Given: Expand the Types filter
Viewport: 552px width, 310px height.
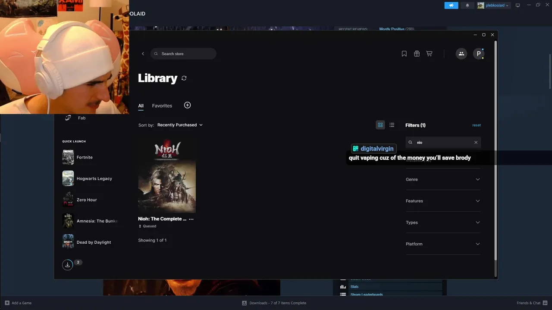Looking at the screenshot, I should (x=443, y=223).
